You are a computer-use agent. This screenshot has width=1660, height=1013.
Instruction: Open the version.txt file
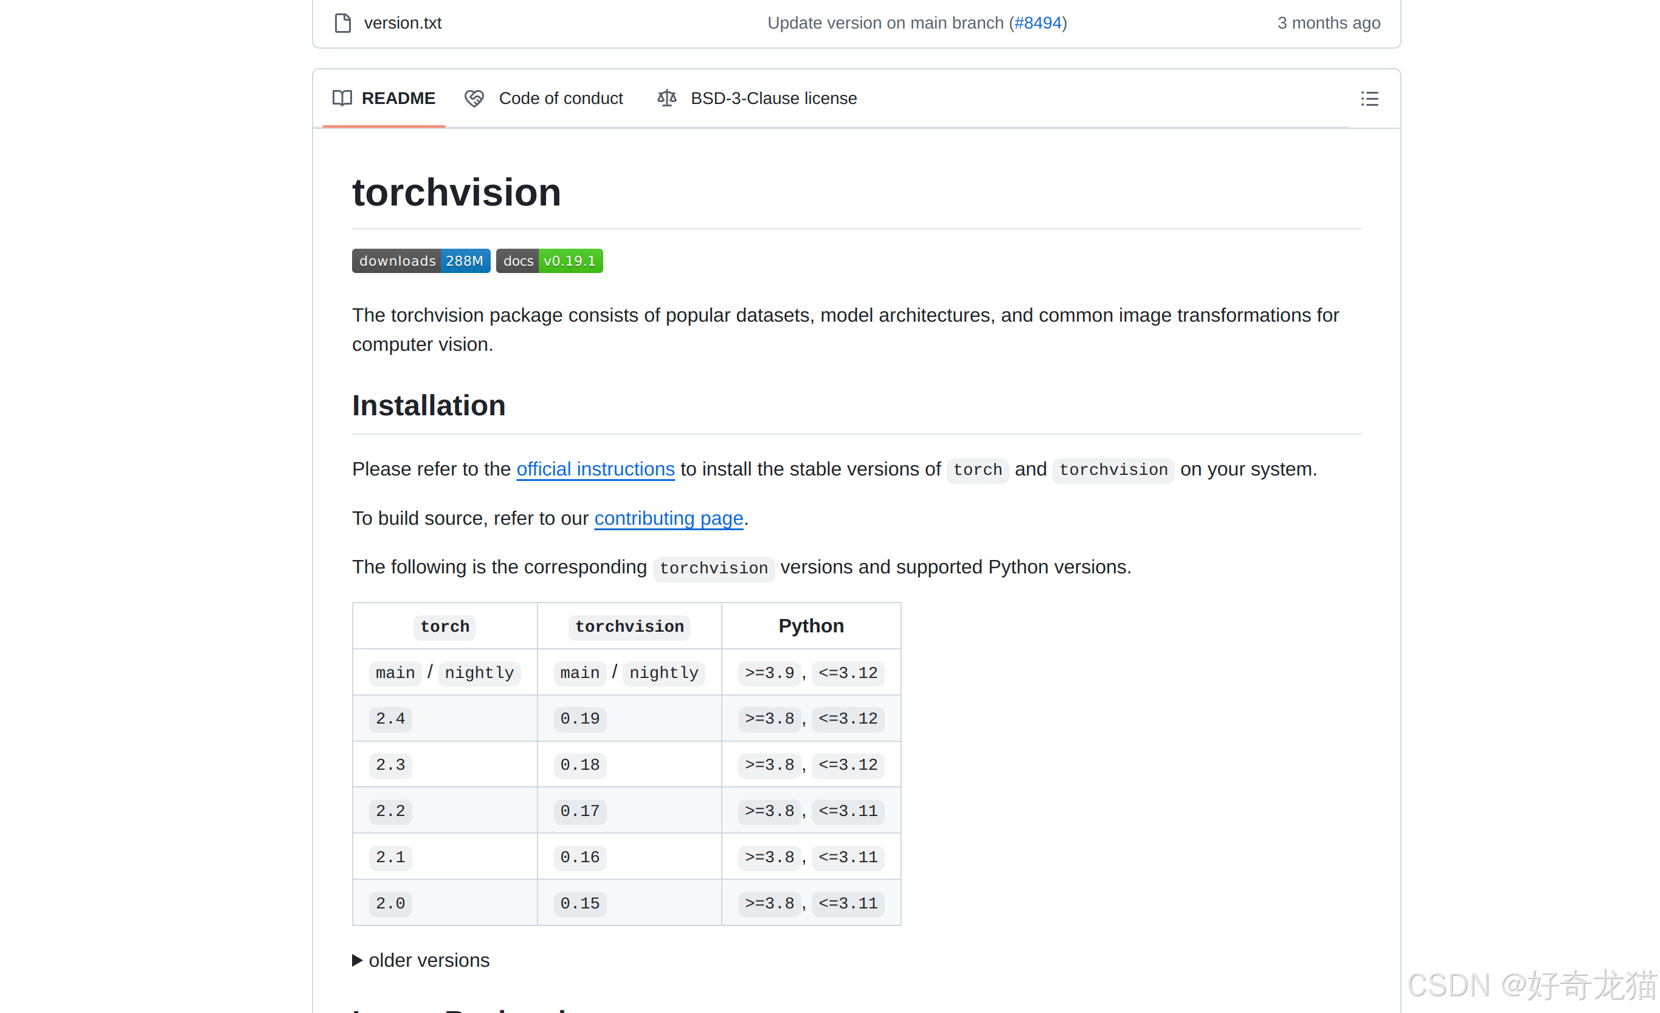pyautogui.click(x=403, y=23)
